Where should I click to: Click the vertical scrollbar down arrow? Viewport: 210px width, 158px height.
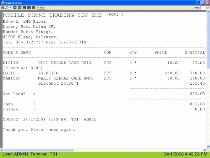click(208, 147)
